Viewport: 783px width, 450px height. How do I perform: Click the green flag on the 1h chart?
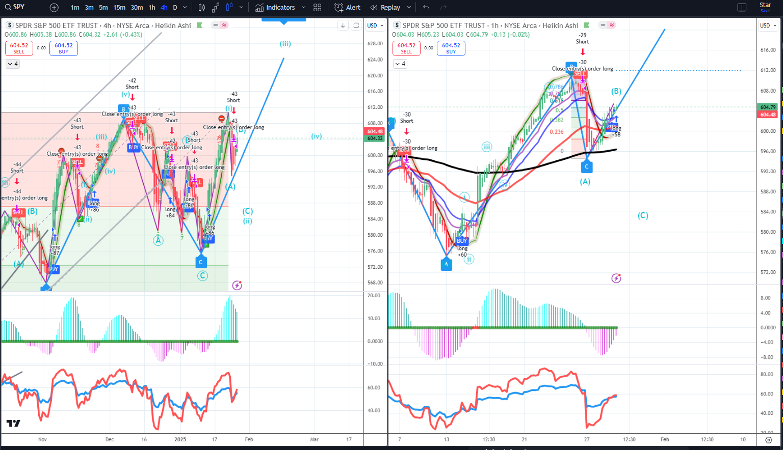click(x=587, y=25)
